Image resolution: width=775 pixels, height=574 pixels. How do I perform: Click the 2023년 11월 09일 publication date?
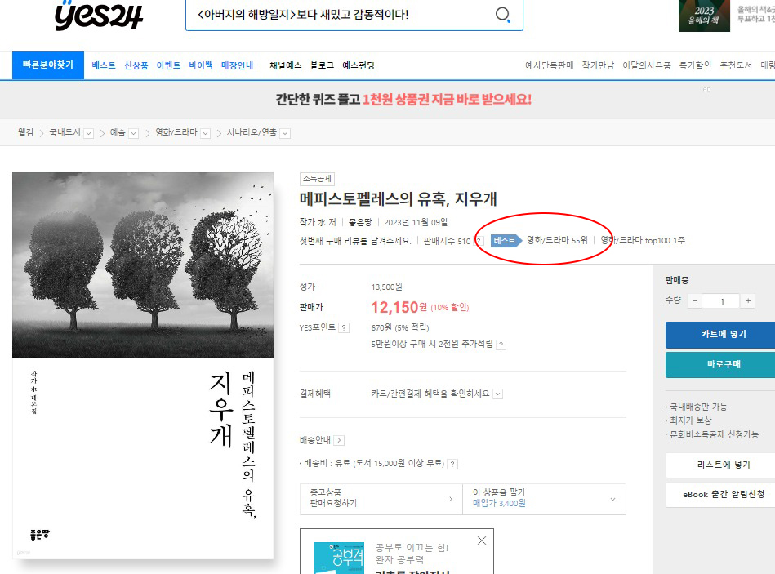[416, 222]
